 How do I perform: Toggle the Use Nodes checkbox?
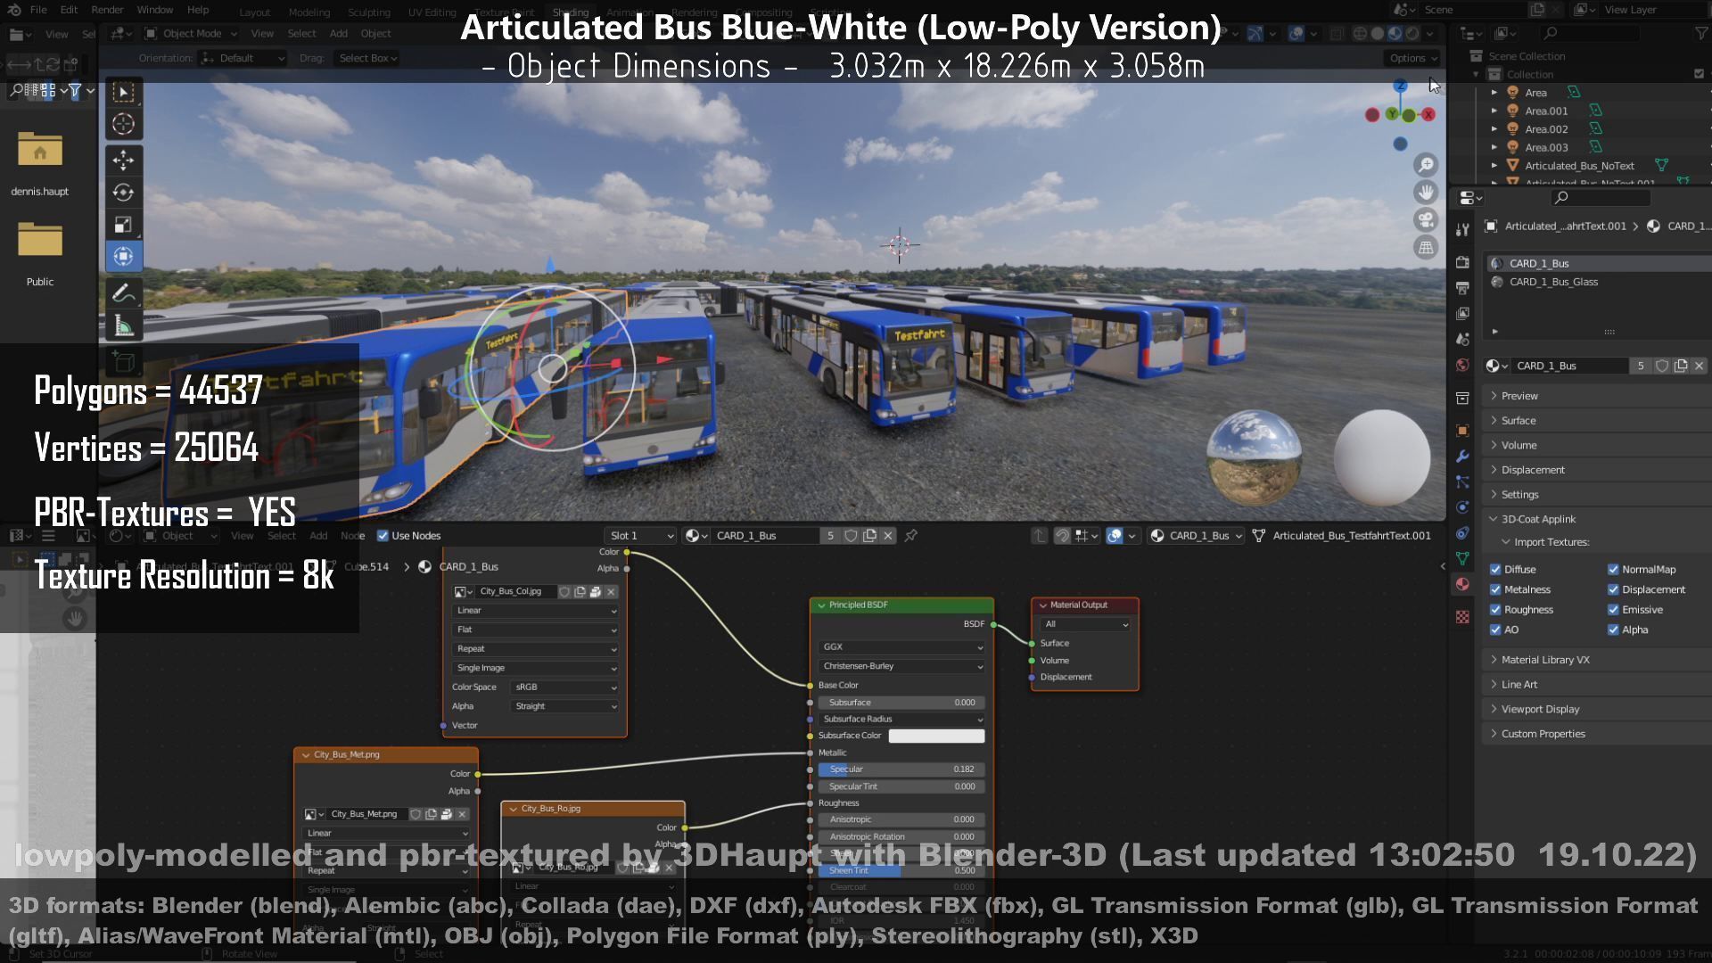(x=383, y=536)
